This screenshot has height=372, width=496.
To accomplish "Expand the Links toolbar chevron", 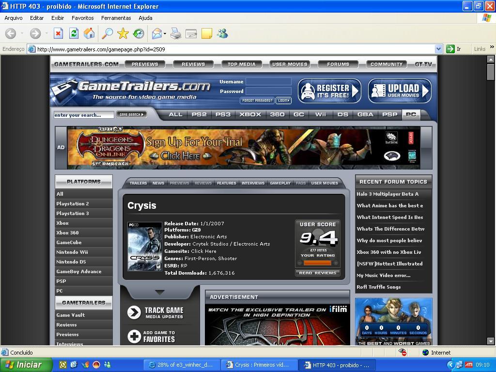I will point(492,47).
